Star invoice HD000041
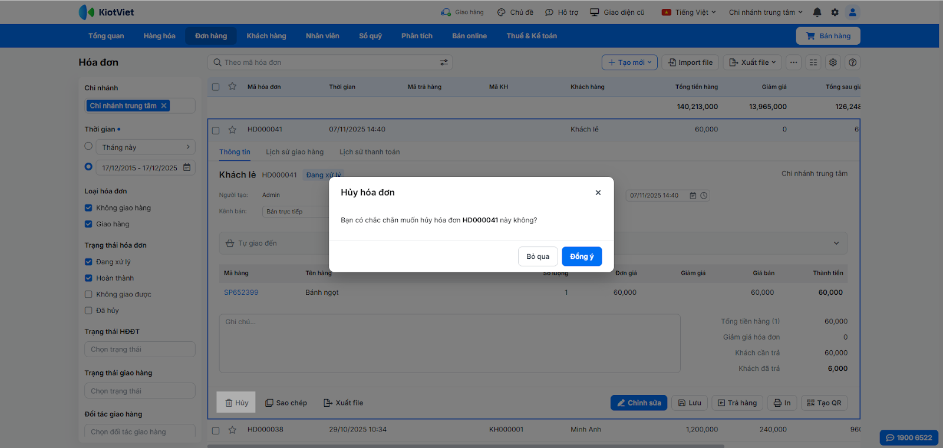Image resolution: width=943 pixels, height=448 pixels. (232, 130)
